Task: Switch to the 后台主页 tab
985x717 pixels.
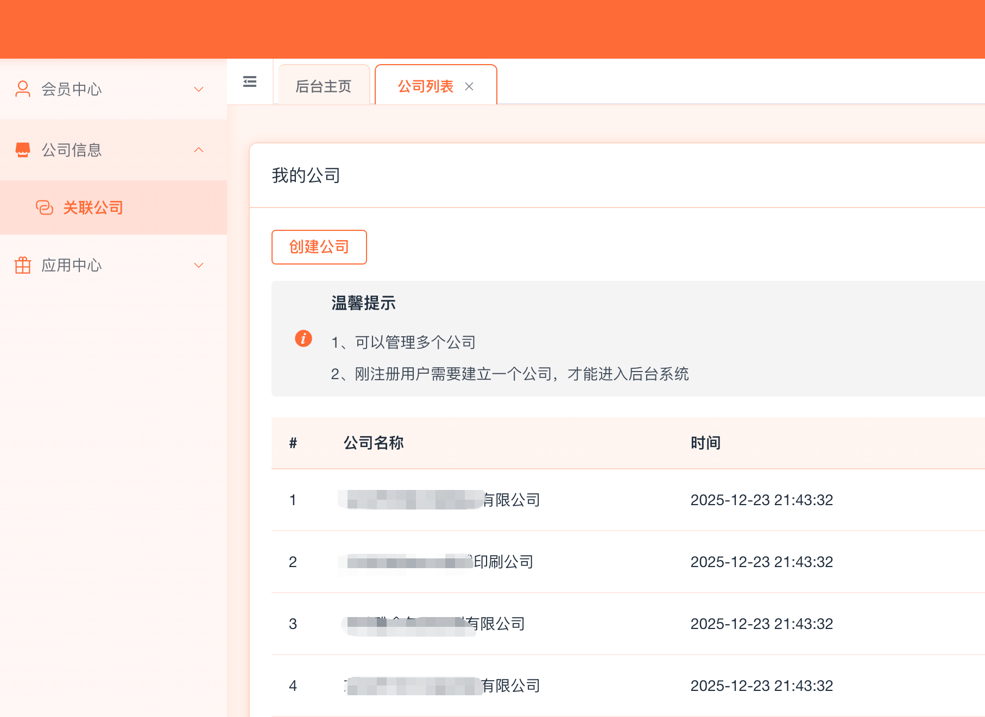Action: pyautogui.click(x=324, y=86)
